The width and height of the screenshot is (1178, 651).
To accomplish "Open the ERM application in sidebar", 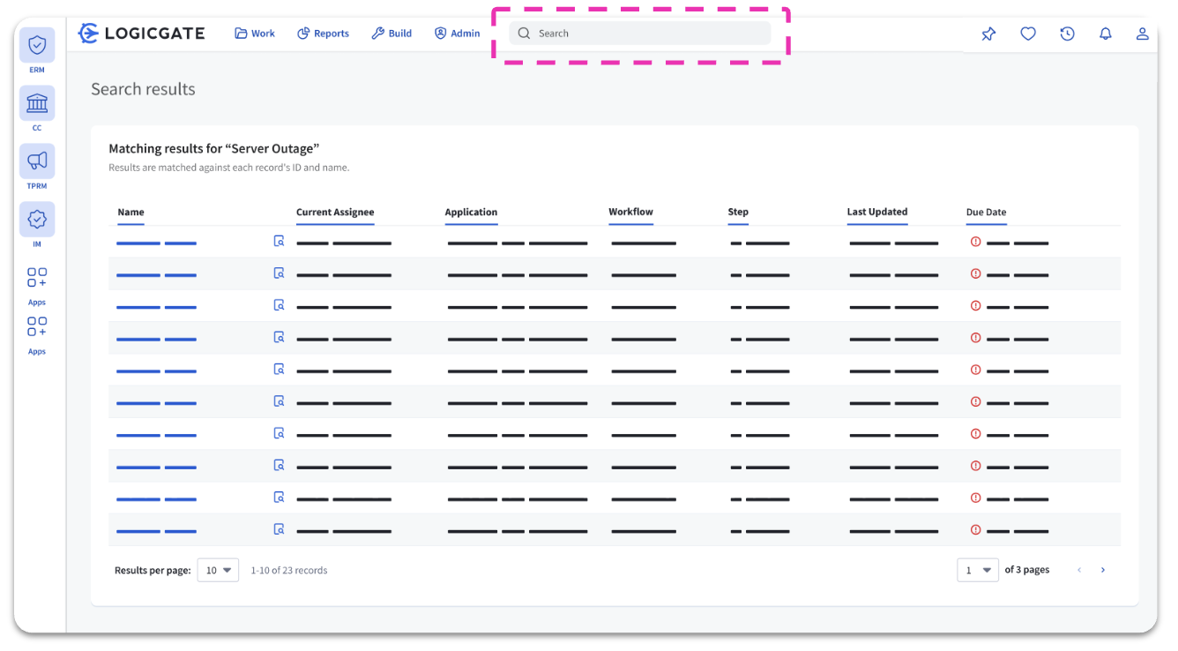I will [37, 45].
